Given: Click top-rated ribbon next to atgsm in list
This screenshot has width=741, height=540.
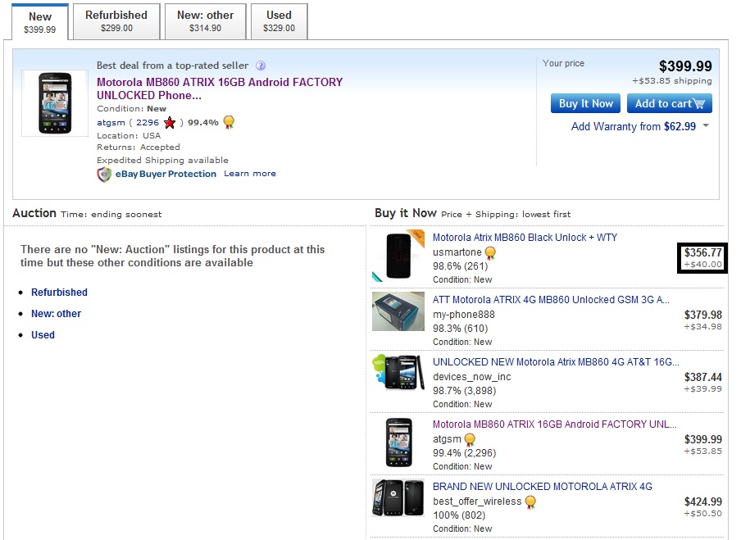Looking at the screenshot, I should click(470, 440).
